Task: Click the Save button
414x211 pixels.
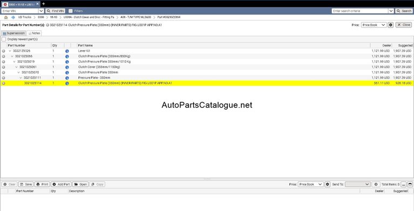Action: click(x=25, y=185)
